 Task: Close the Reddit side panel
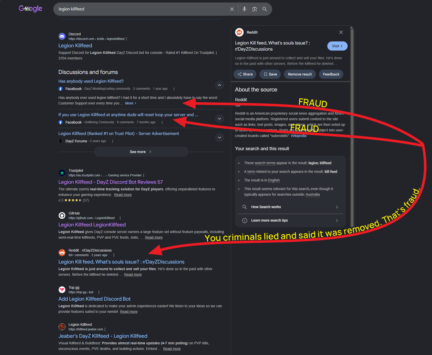pyautogui.click(x=341, y=32)
